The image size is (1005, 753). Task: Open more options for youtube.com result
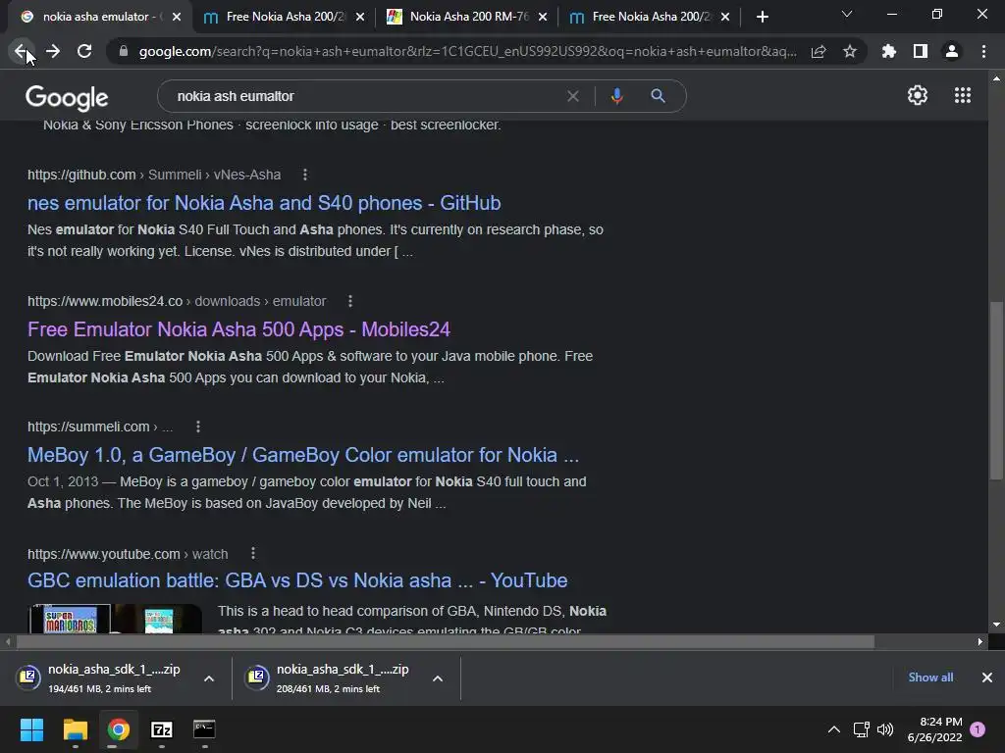253,553
